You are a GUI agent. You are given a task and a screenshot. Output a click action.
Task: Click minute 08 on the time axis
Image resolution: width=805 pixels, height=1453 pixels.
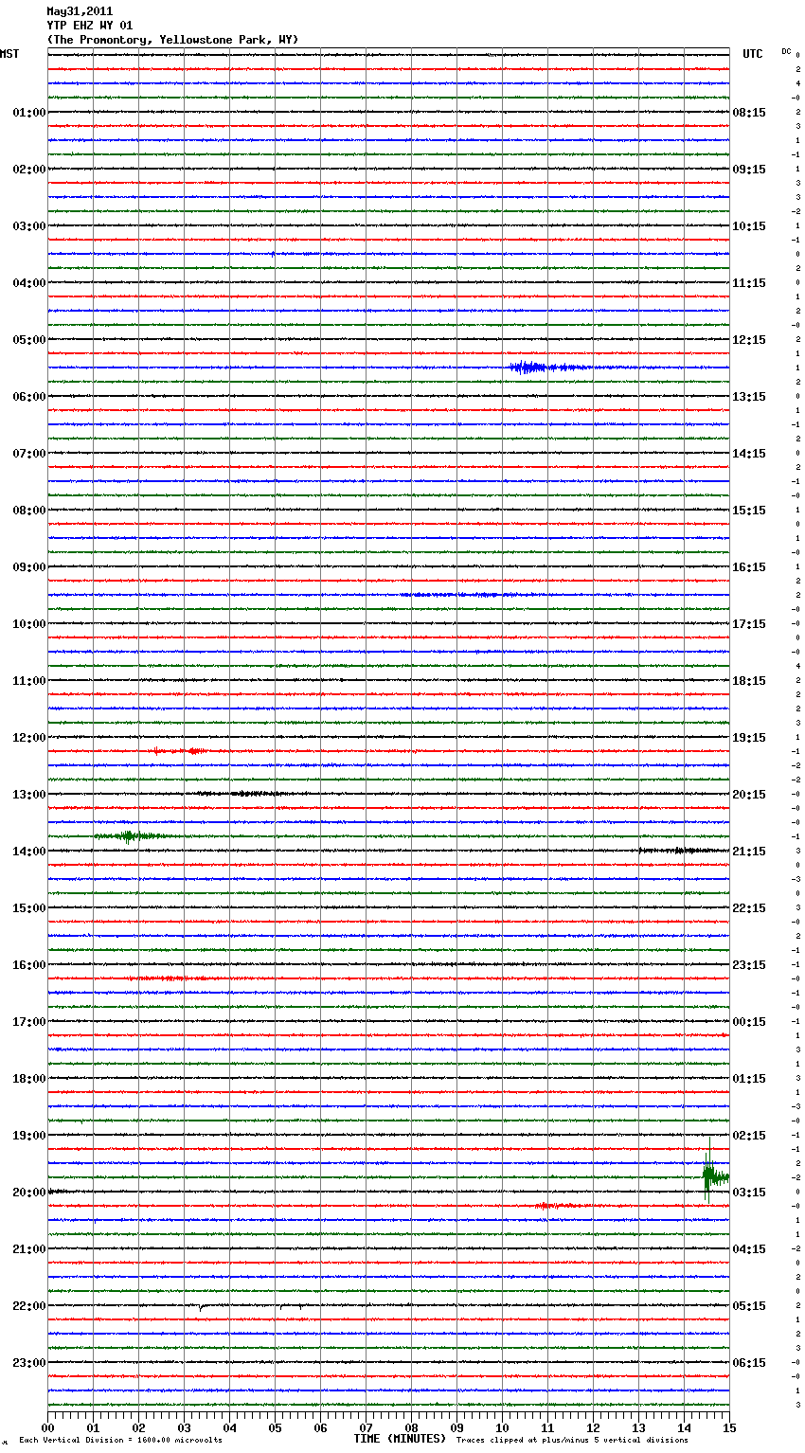coord(411,1427)
